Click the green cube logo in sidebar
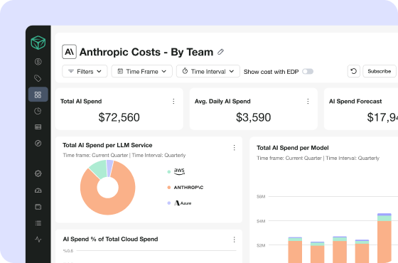Image resolution: width=398 pixels, height=263 pixels. point(38,43)
